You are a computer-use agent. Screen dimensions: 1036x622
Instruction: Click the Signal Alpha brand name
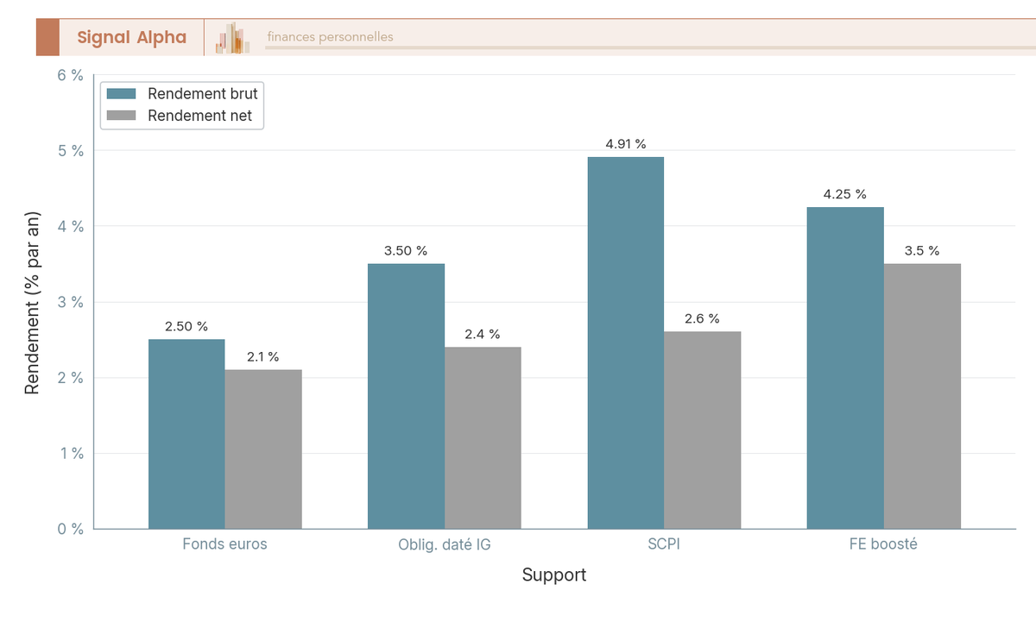tap(131, 37)
